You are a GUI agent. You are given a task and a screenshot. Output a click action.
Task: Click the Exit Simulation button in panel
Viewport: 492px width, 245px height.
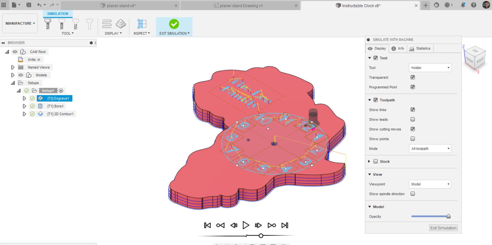click(443, 228)
